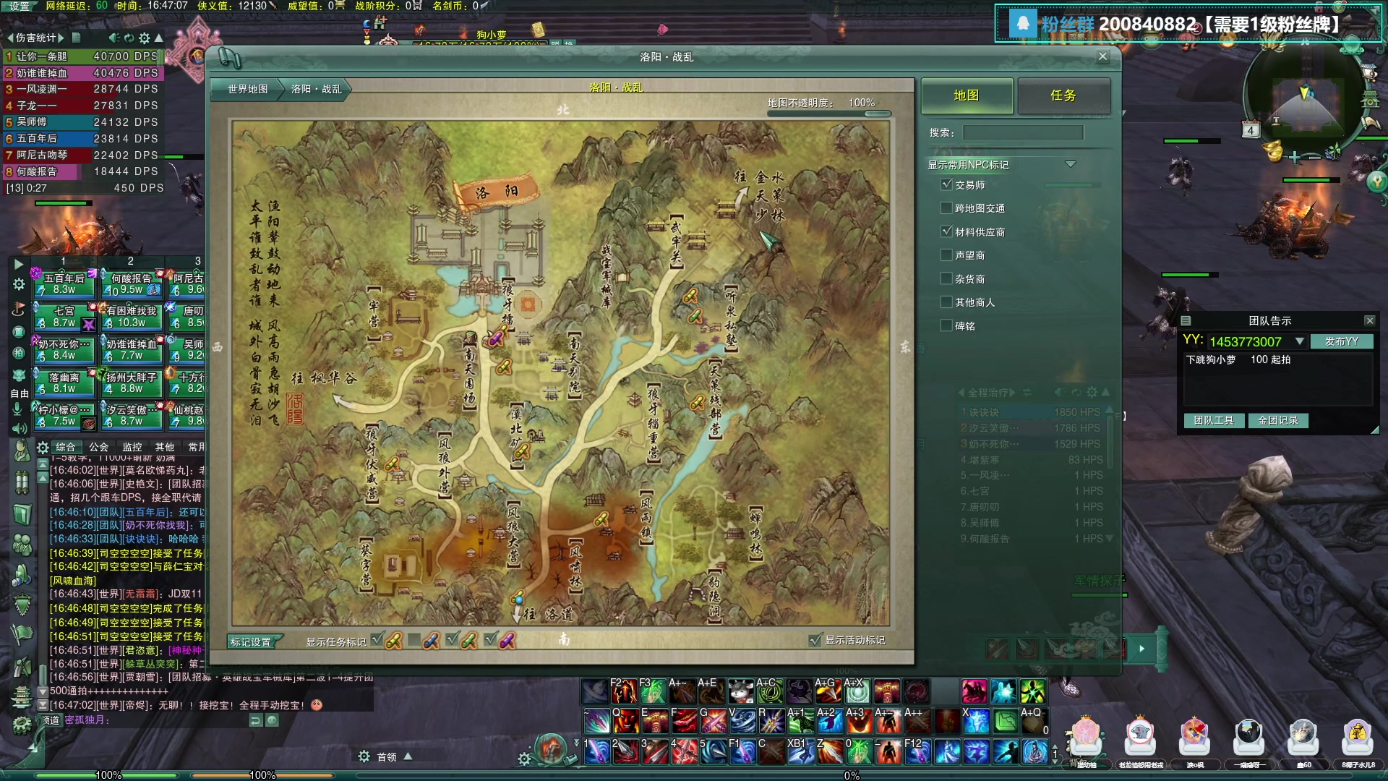Click the X hotkey skill icon

tap(976, 721)
